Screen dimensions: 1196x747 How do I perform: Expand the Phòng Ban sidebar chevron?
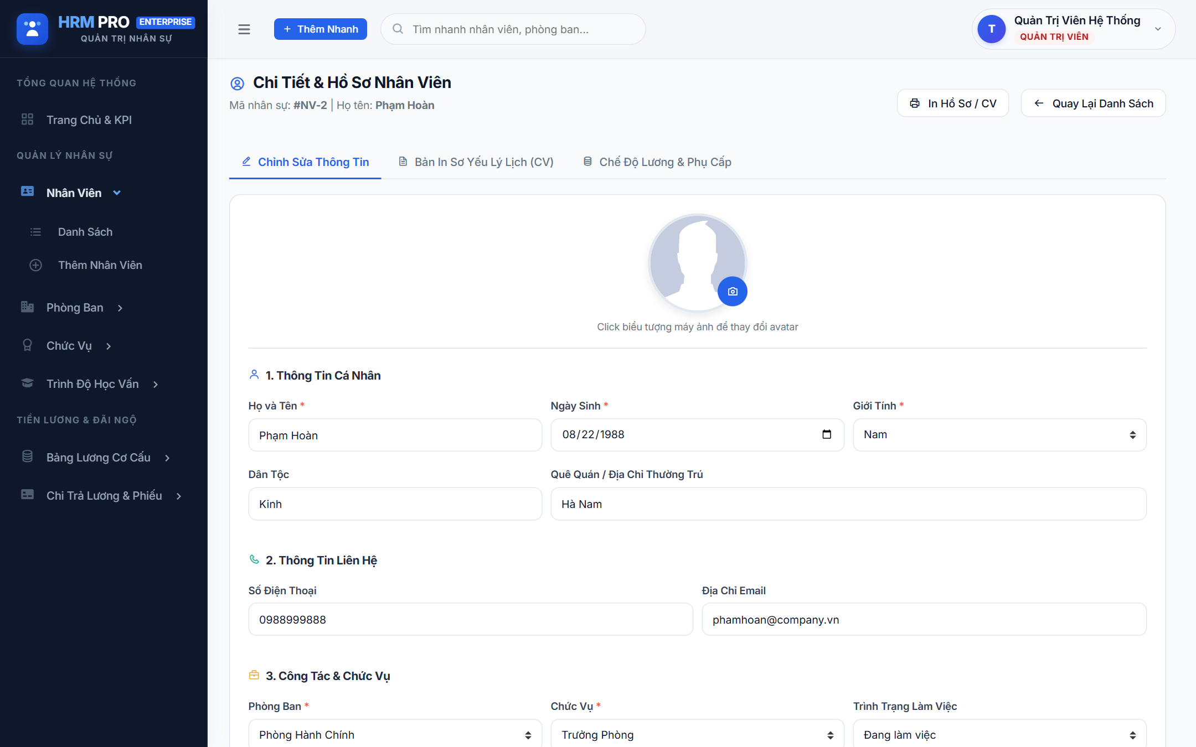120,308
